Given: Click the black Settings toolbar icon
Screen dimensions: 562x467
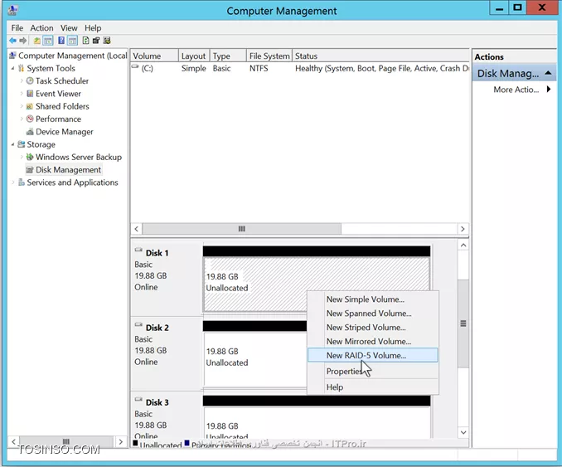Looking at the screenshot, I should (x=96, y=41).
